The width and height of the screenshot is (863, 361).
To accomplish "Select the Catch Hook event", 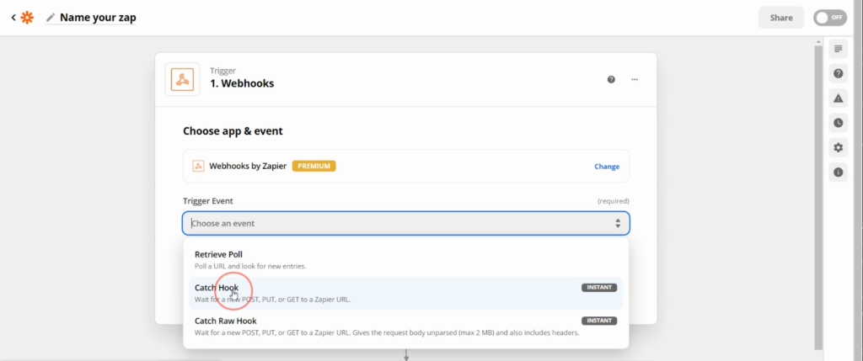I will 406,294.
